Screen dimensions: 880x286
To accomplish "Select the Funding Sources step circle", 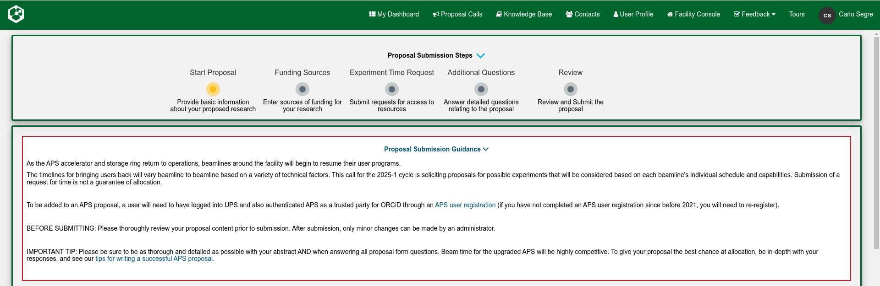I will tap(302, 89).
